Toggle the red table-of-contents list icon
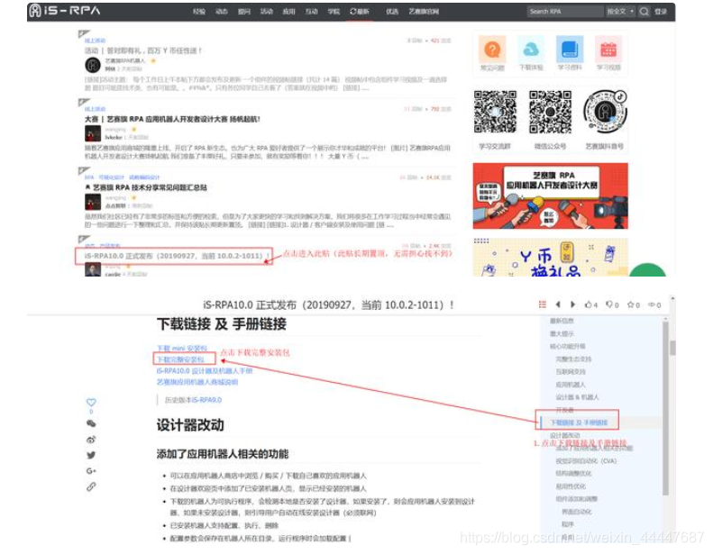713x554 pixels. tap(542, 304)
